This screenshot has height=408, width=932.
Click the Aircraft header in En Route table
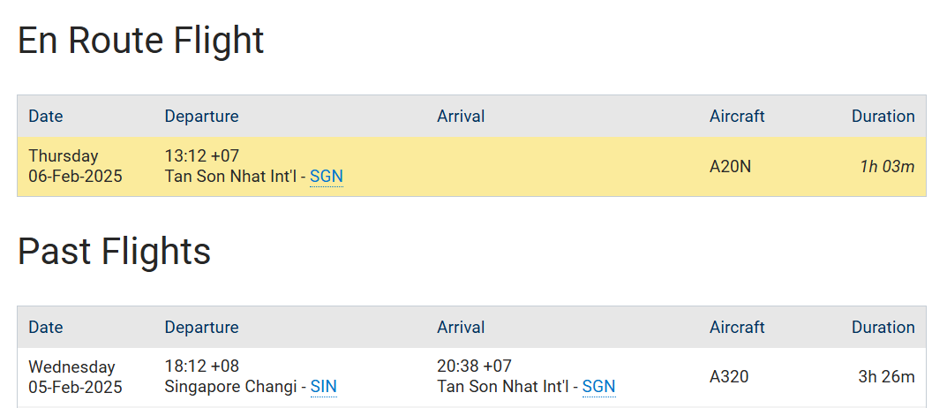737,116
